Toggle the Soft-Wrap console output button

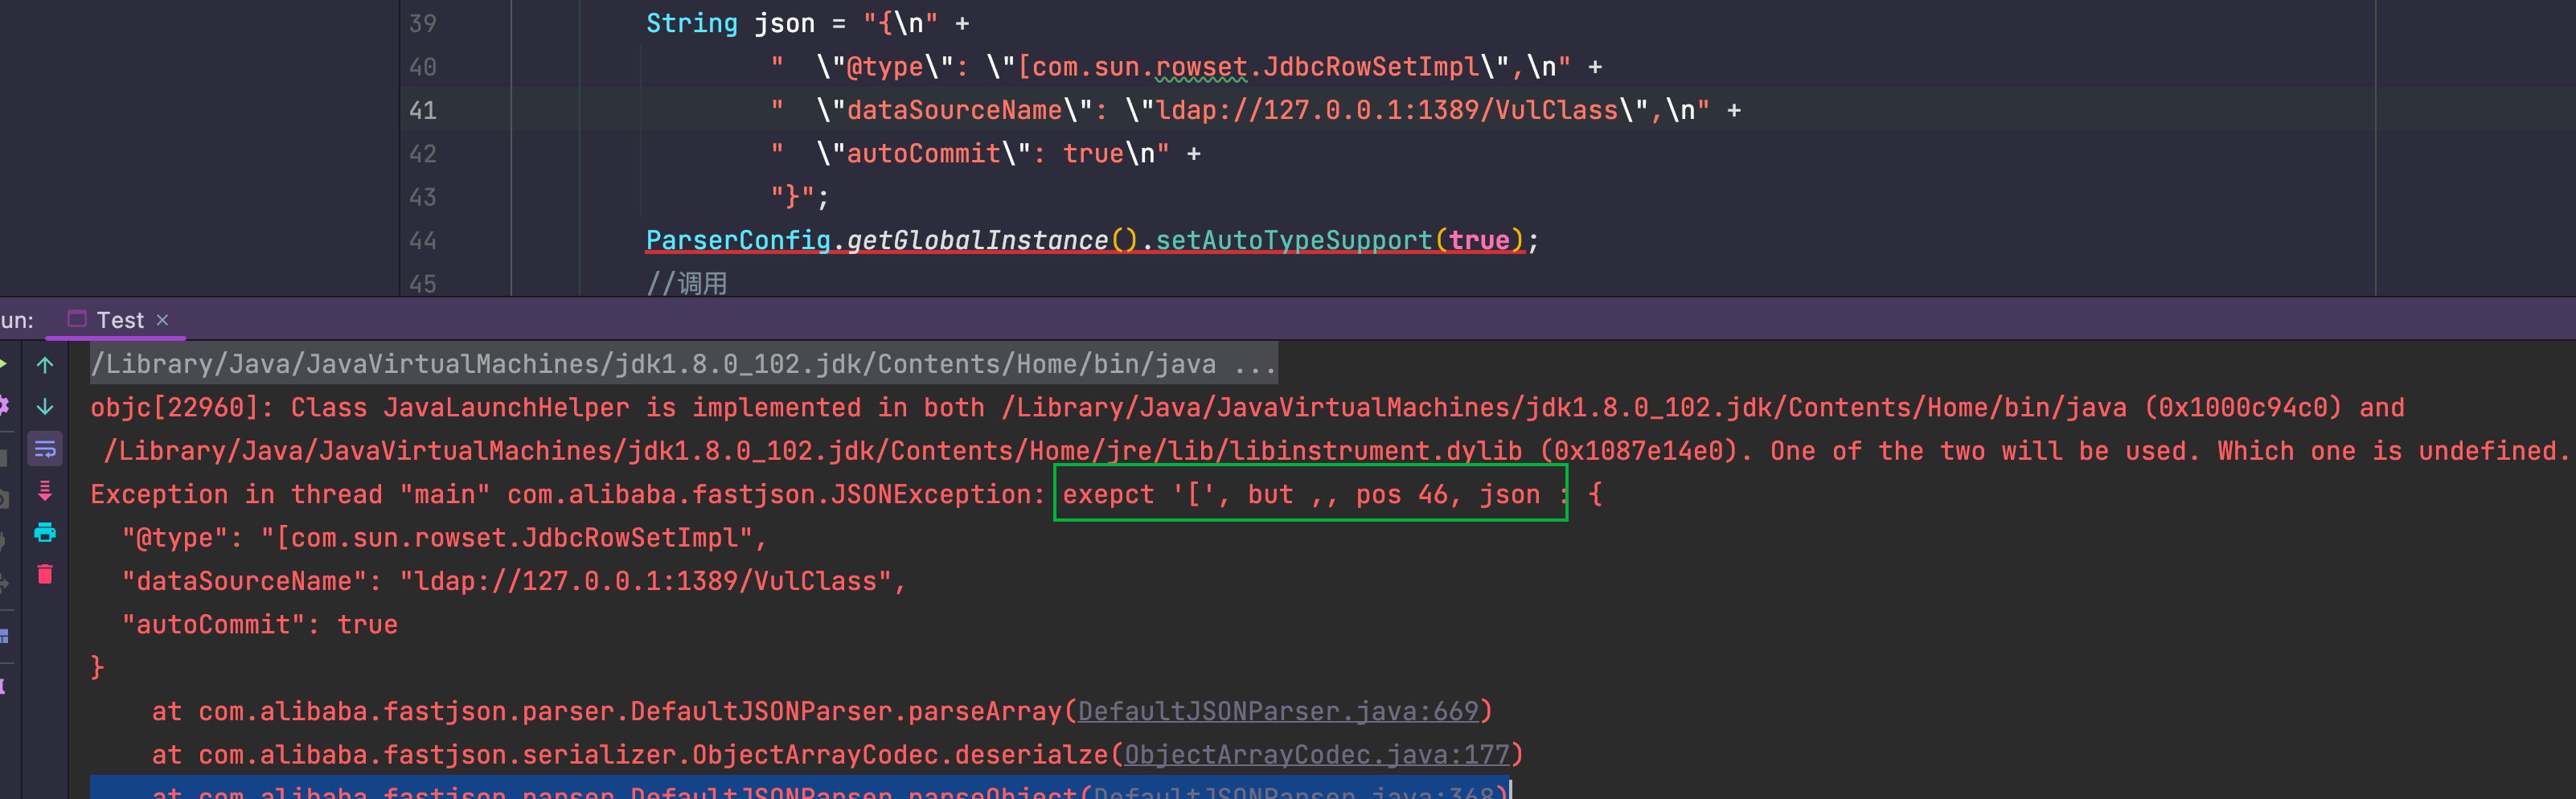(45, 449)
